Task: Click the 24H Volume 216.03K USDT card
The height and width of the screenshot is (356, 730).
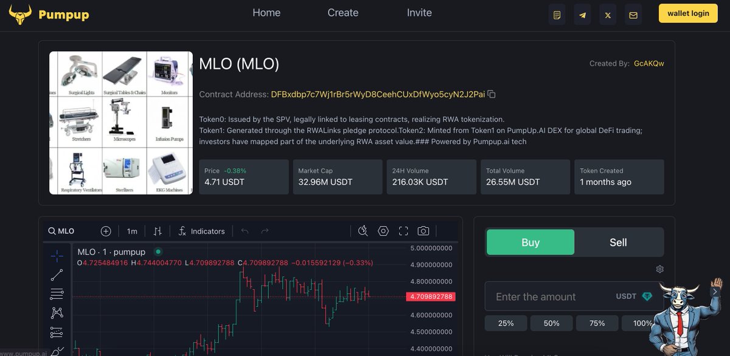Action: pos(431,177)
